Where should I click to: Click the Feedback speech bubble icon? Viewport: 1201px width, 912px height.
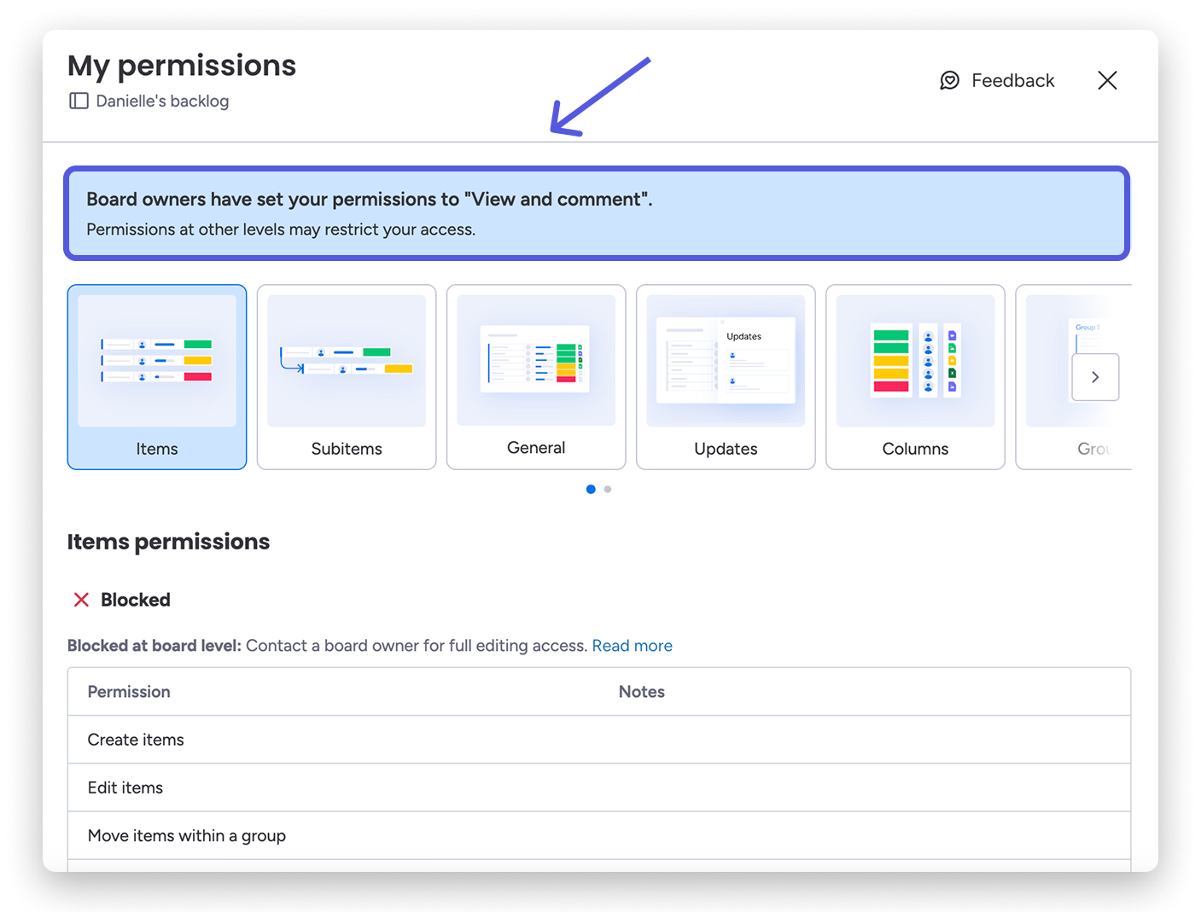click(949, 80)
